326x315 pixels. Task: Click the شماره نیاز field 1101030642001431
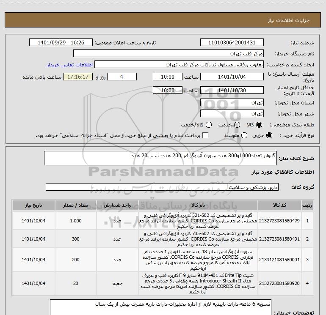tap(232, 43)
